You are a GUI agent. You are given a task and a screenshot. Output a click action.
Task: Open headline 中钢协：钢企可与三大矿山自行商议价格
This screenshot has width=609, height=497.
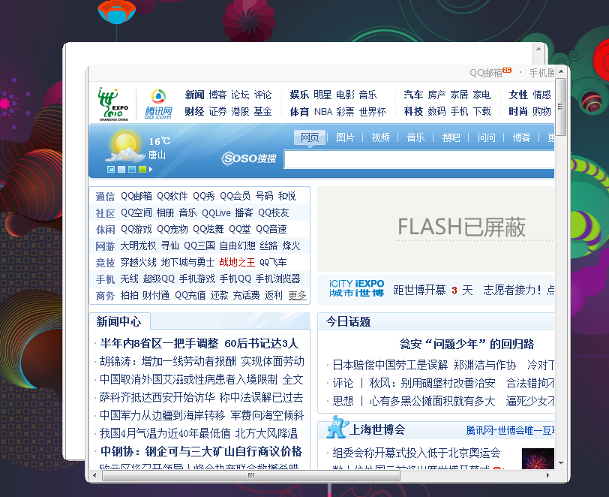click(201, 451)
